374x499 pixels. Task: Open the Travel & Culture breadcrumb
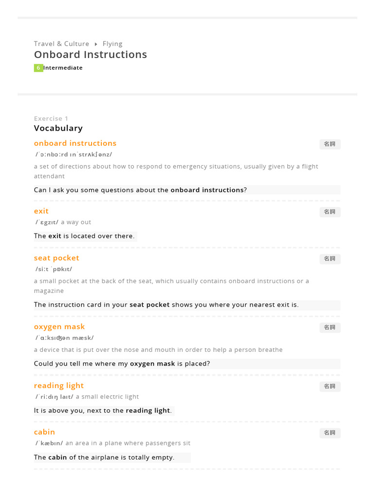pyautogui.click(x=61, y=44)
